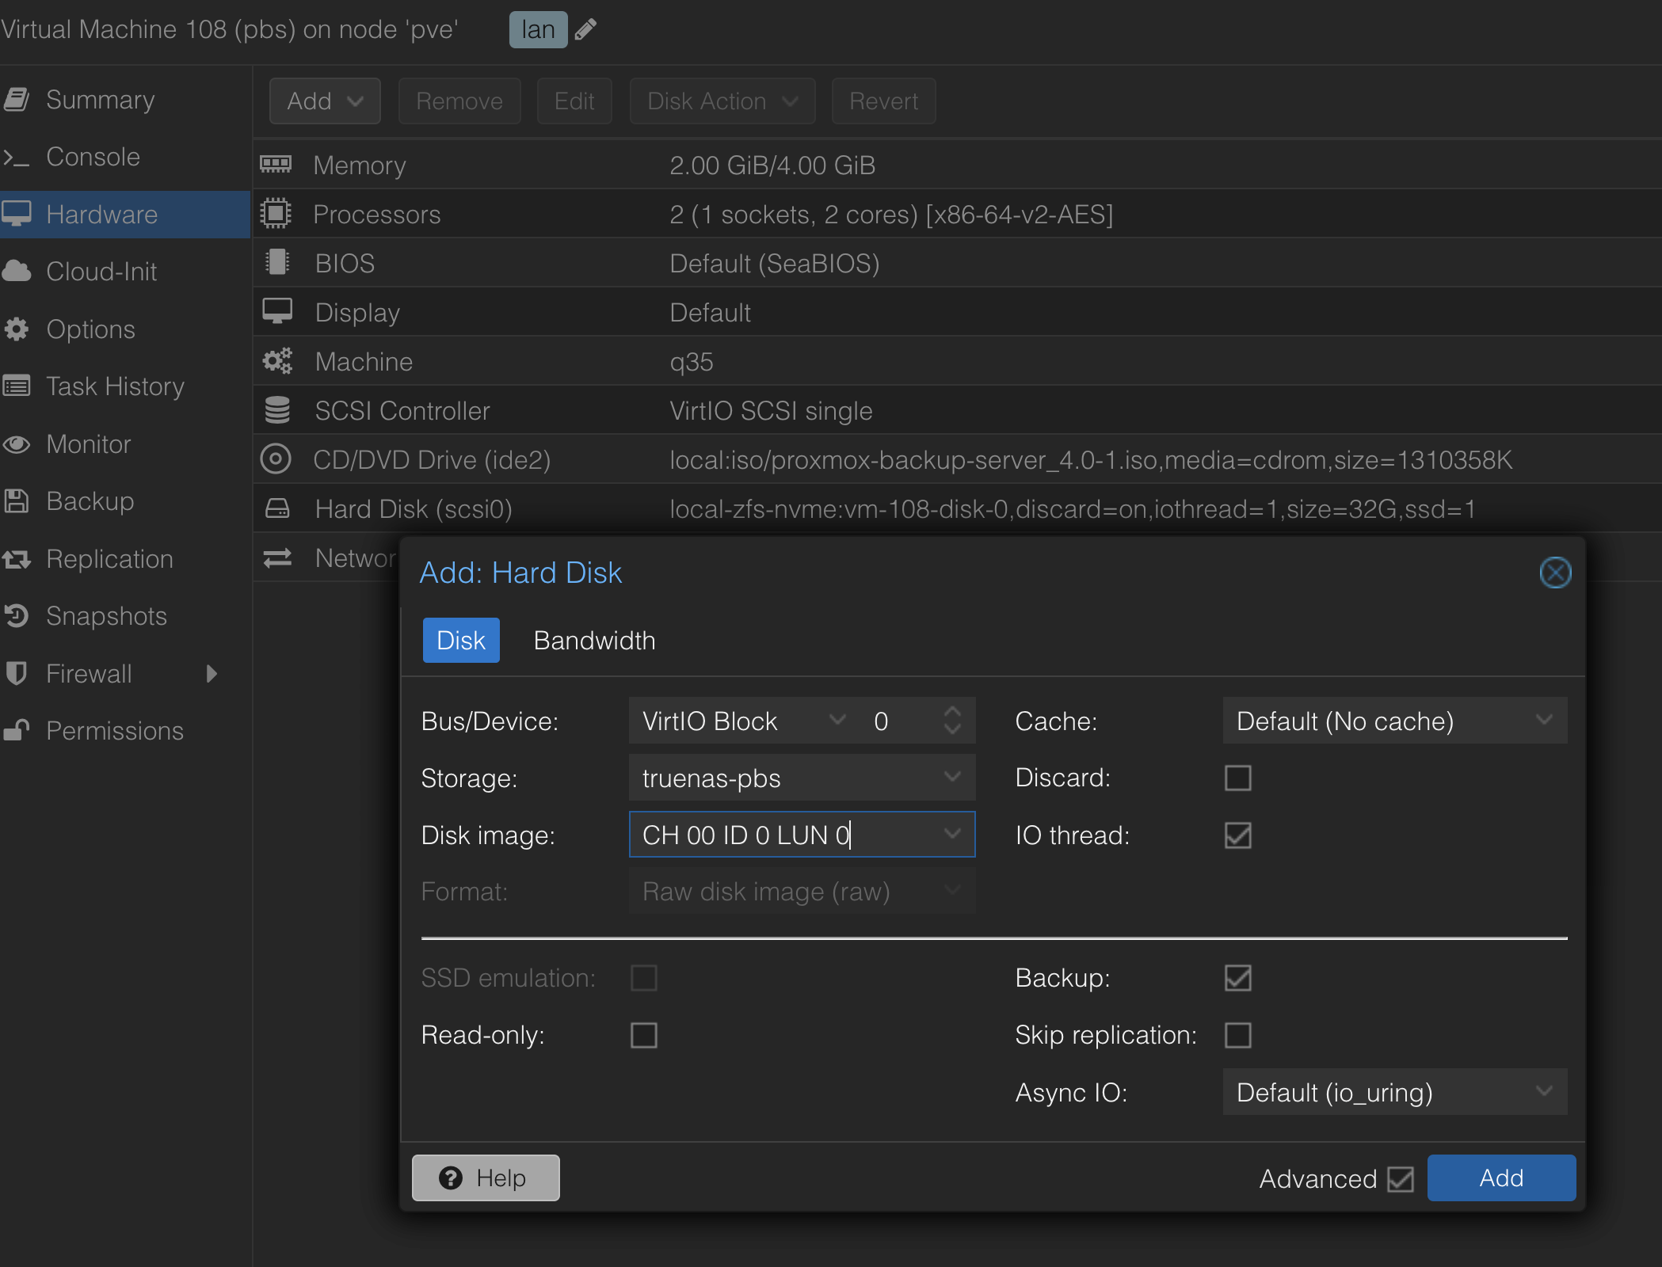1662x1267 pixels.
Task: Click the SCSI Controller database icon
Action: coord(277,410)
